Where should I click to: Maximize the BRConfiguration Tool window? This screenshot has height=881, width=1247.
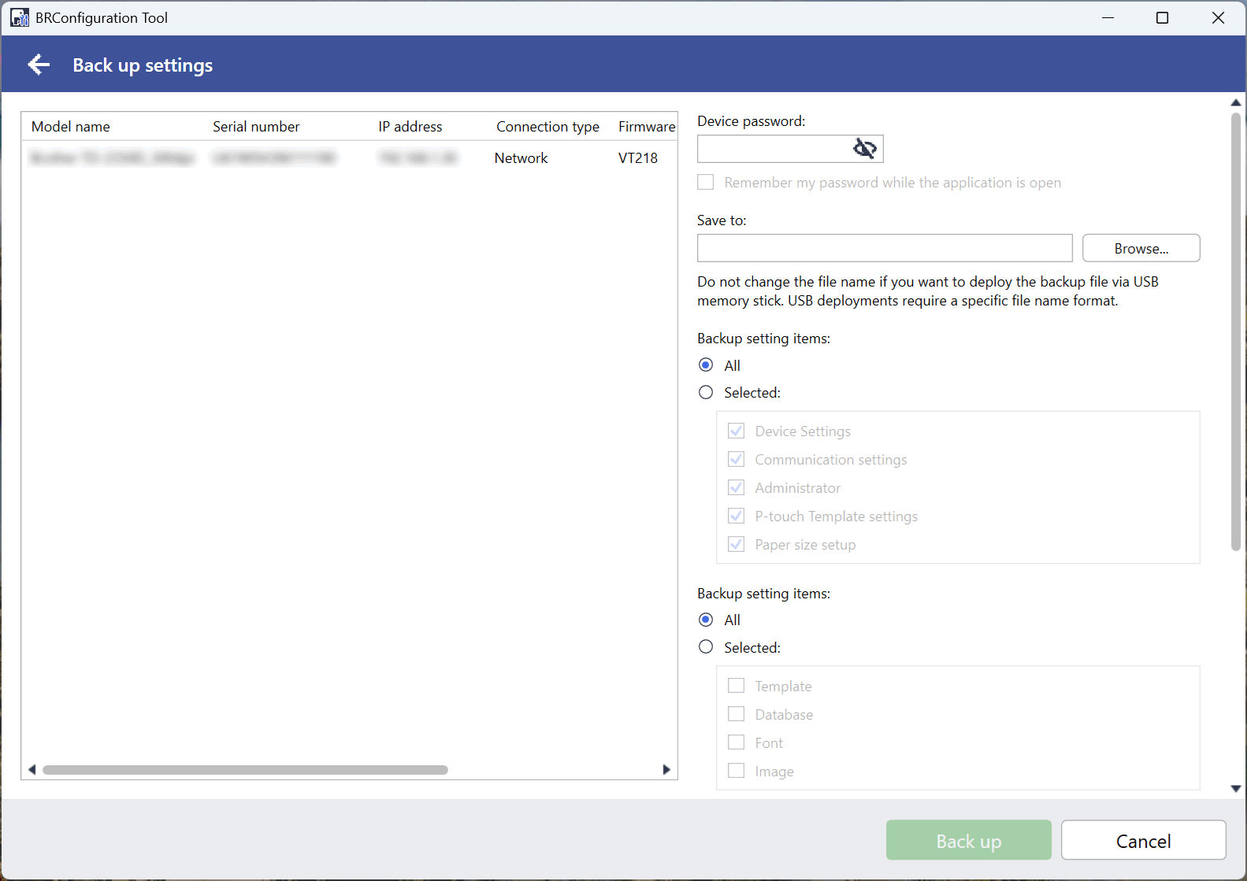pyautogui.click(x=1162, y=17)
